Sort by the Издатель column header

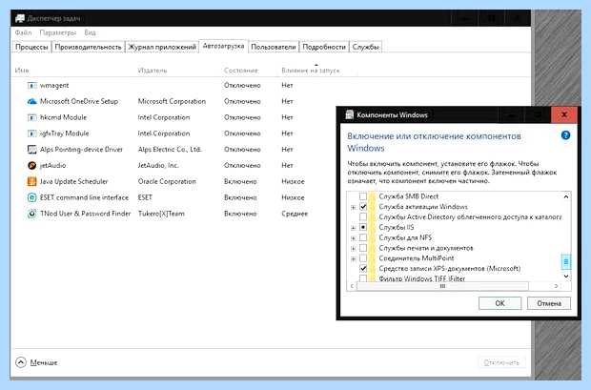point(153,71)
